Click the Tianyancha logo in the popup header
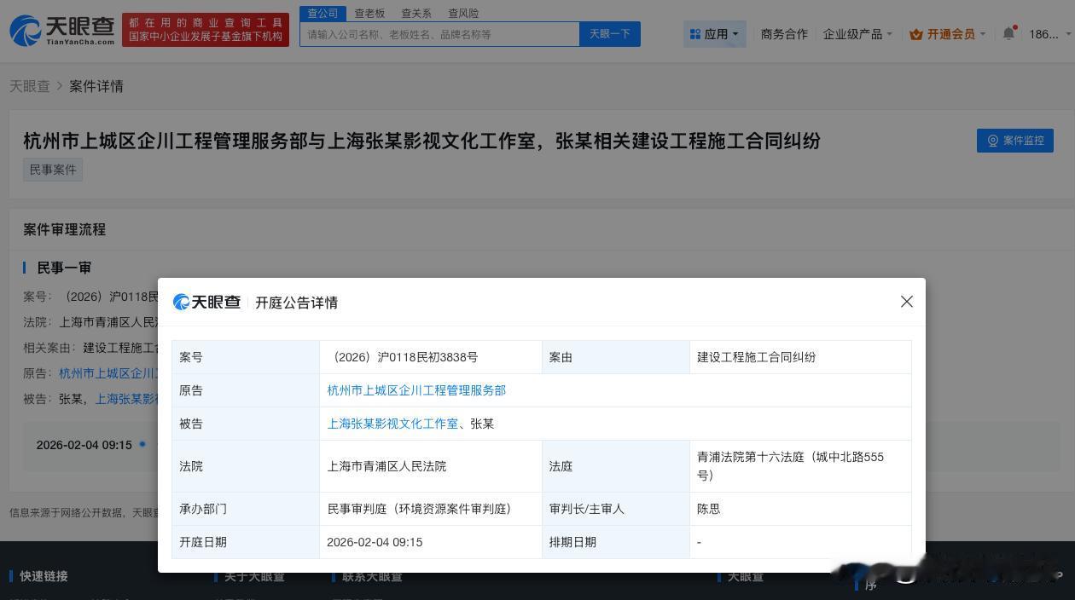The height and width of the screenshot is (600, 1075). tap(206, 302)
